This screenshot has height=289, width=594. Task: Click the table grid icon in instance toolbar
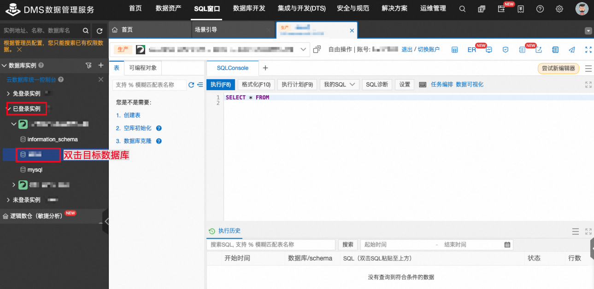(x=454, y=50)
